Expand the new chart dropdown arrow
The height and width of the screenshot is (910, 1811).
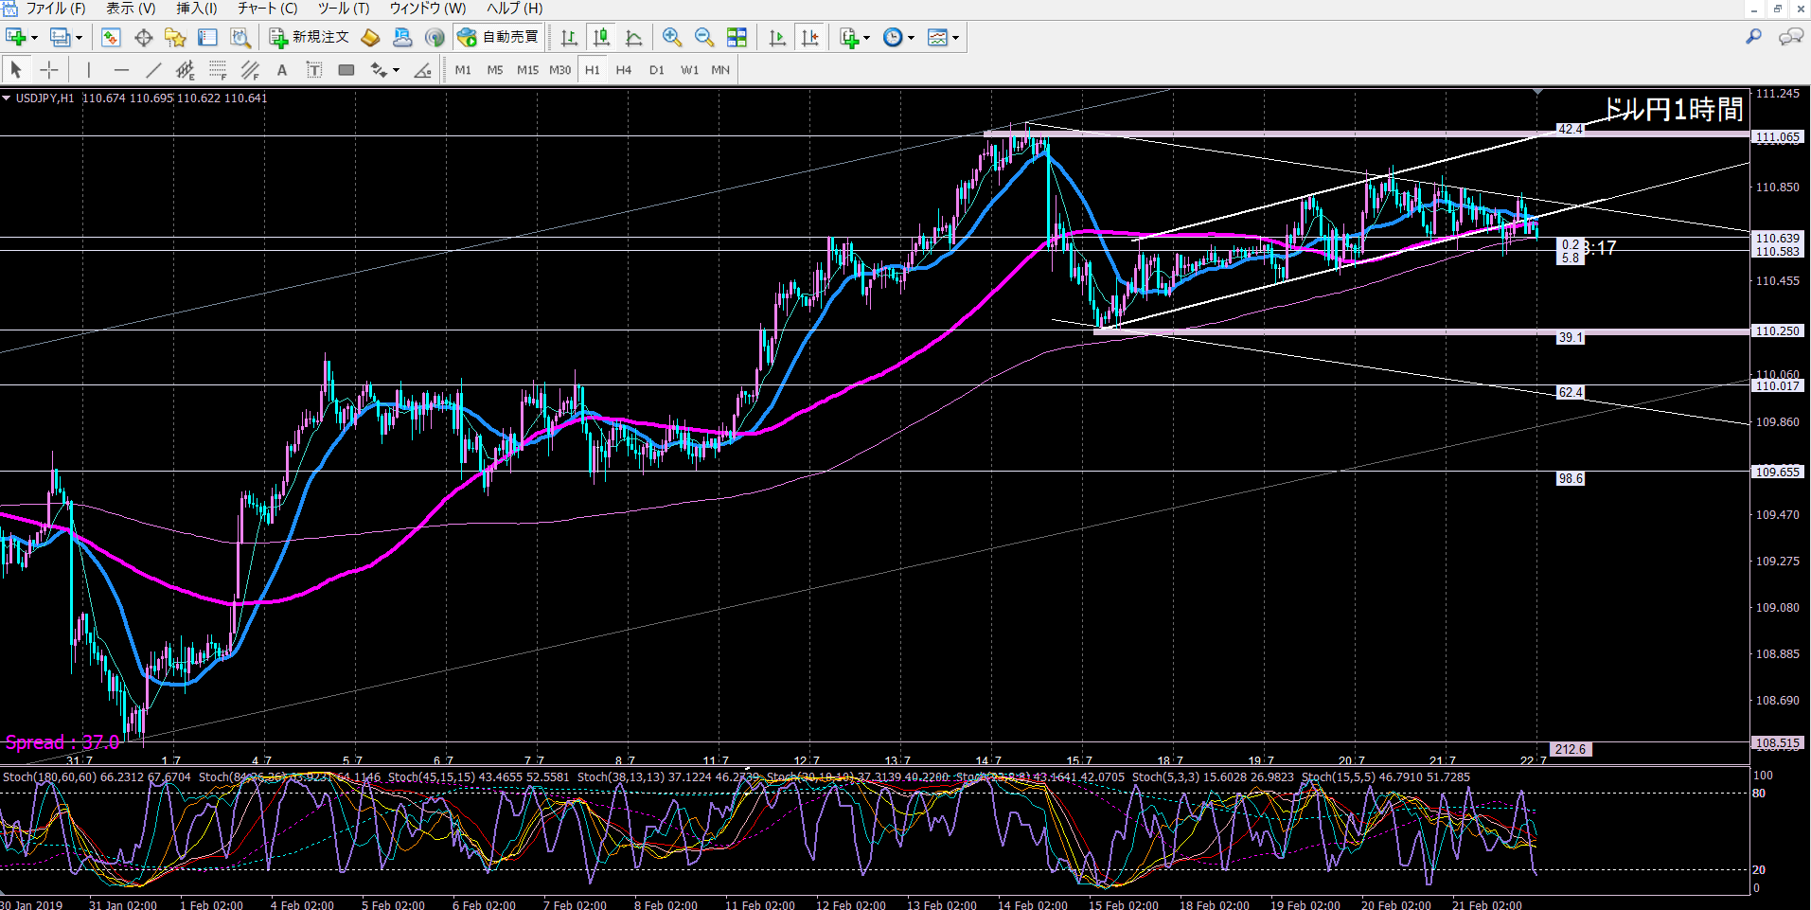34,38
